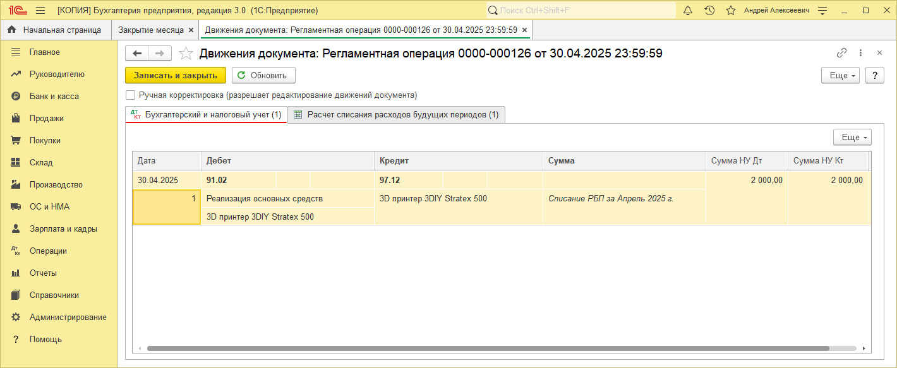
Task: Open favorites star in title bar
Action: point(731,10)
